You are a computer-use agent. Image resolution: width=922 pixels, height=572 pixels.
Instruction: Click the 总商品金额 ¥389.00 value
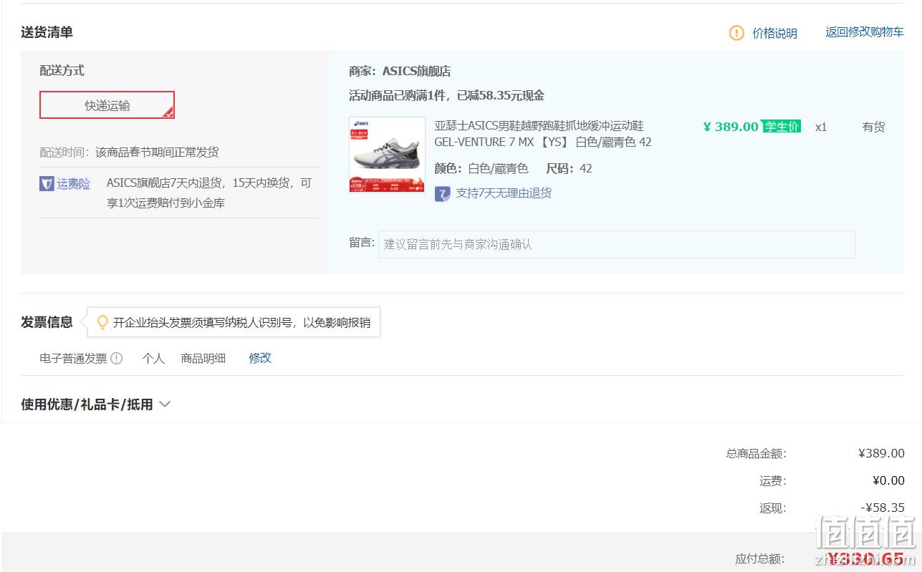881,454
